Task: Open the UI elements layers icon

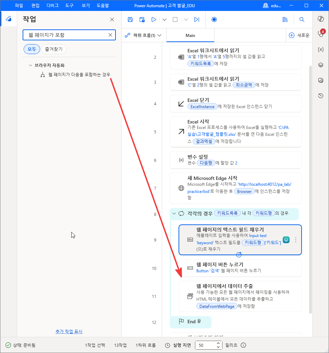Action: coord(321,65)
